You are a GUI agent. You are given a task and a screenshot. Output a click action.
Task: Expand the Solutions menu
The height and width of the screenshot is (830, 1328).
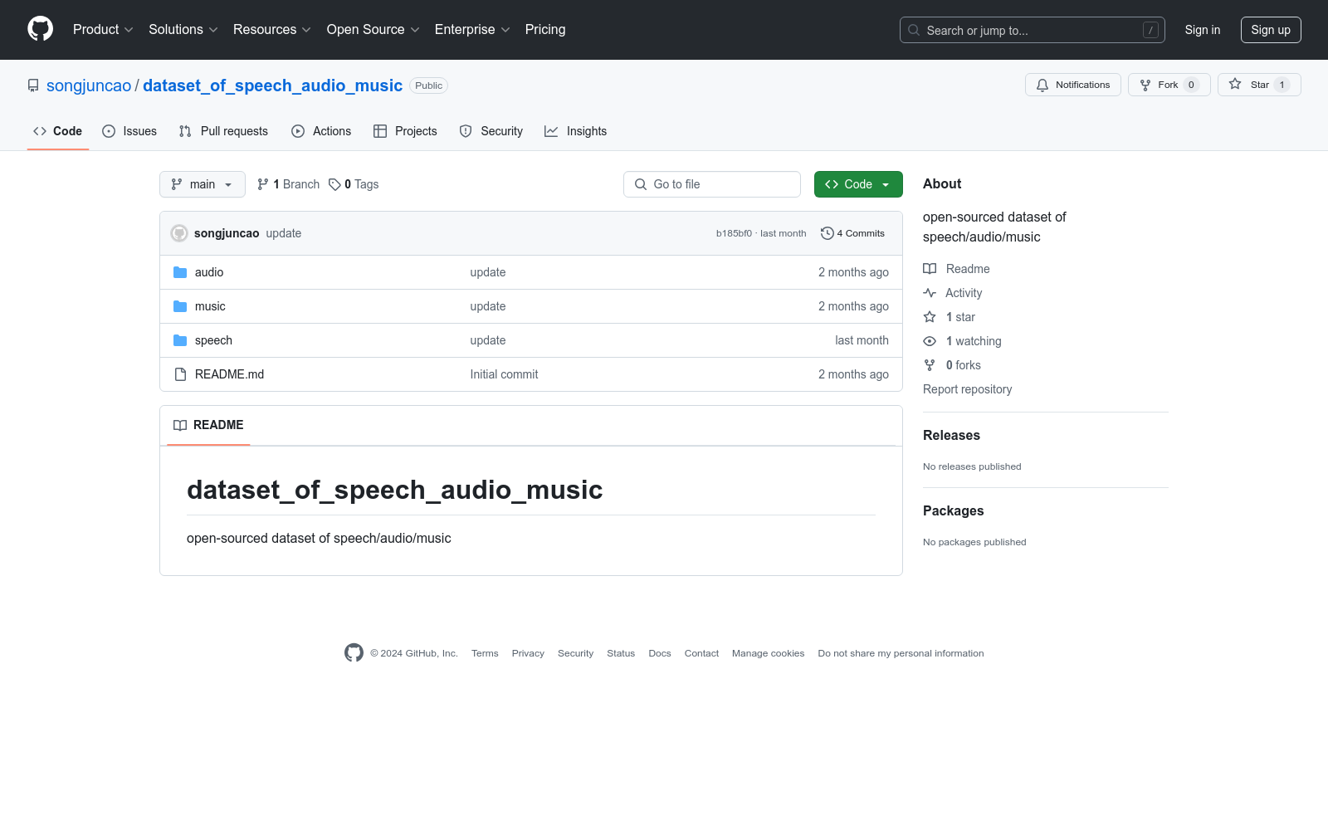[183, 30]
